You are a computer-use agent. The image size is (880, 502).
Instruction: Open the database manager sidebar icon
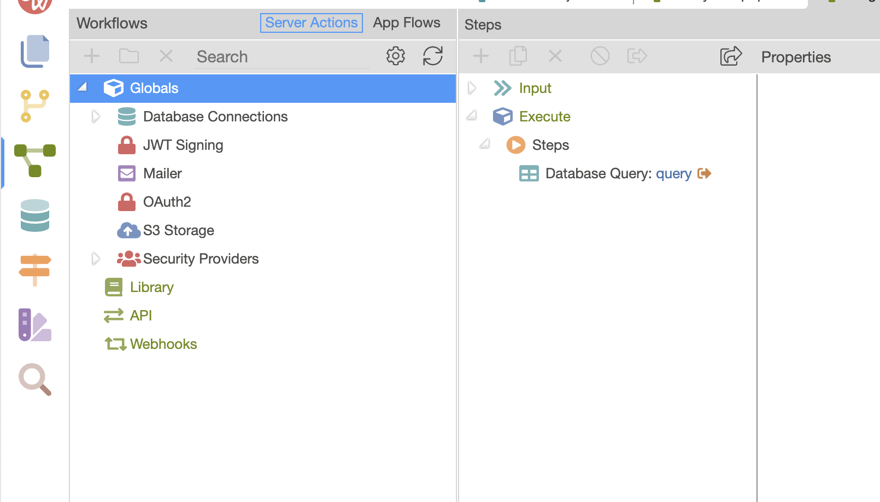34,215
